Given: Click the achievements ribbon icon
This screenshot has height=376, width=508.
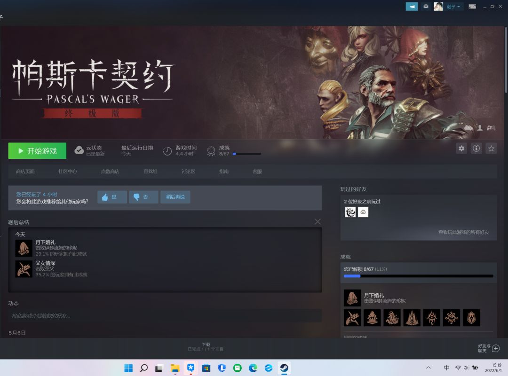Looking at the screenshot, I should [211, 151].
